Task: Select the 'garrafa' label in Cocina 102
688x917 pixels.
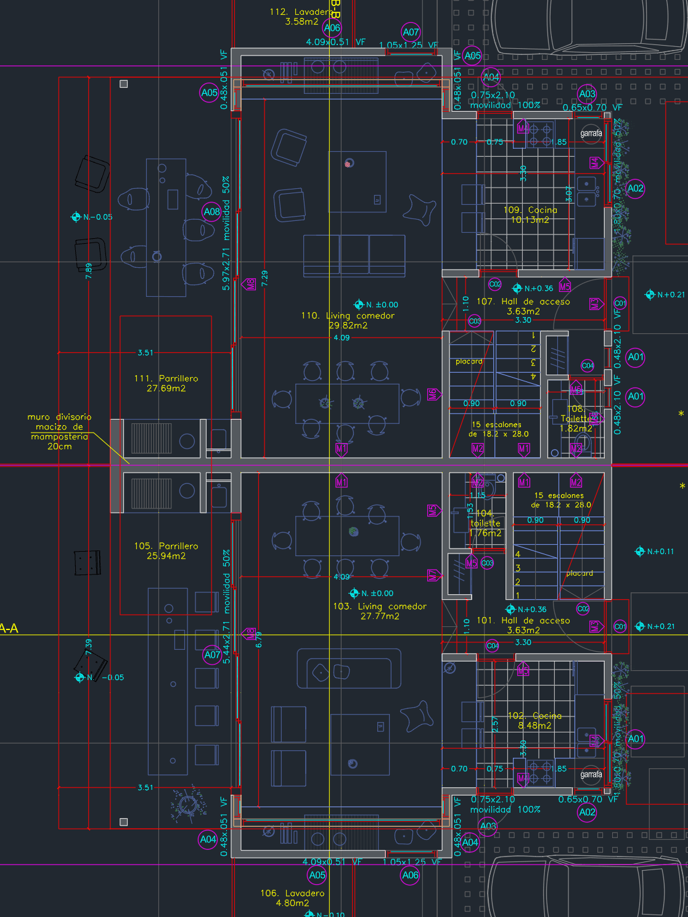Action: click(x=591, y=774)
